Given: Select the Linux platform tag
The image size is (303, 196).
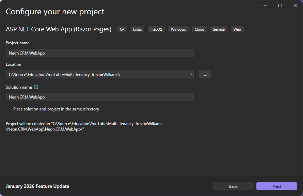Looking at the screenshot, I should point(137,29).
